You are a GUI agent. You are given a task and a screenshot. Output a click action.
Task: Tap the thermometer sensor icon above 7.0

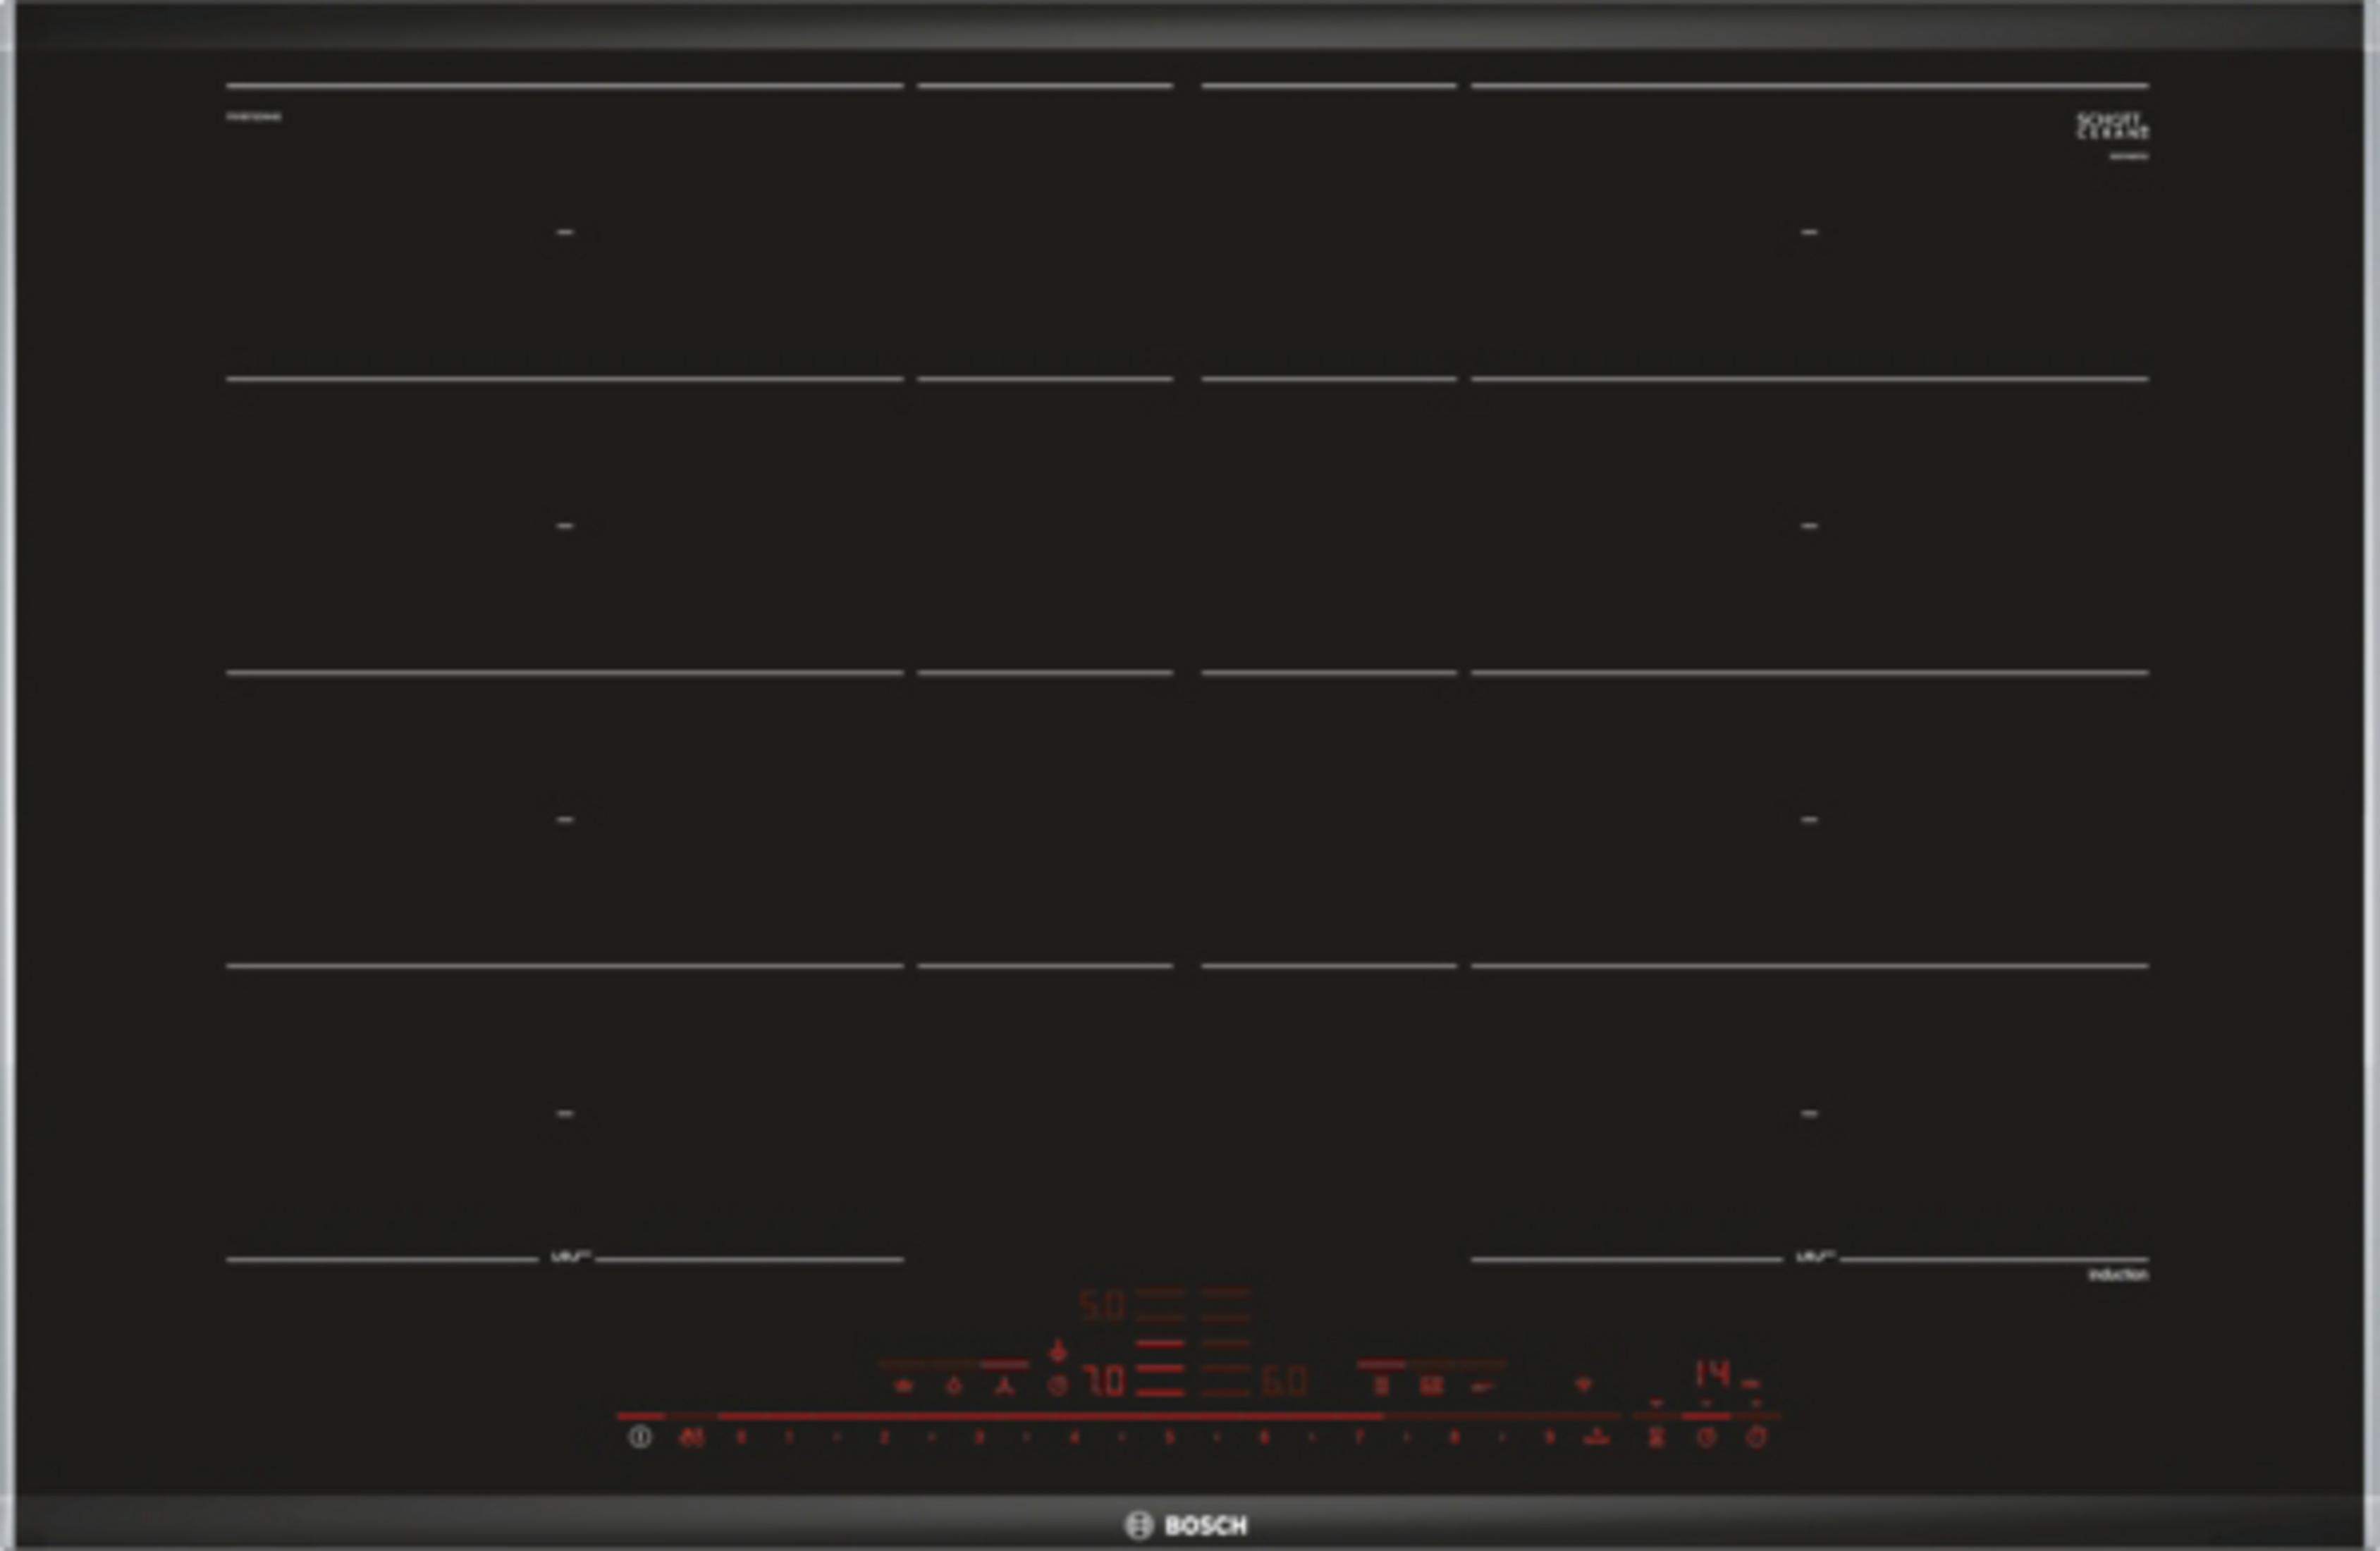(1057, 1351)
